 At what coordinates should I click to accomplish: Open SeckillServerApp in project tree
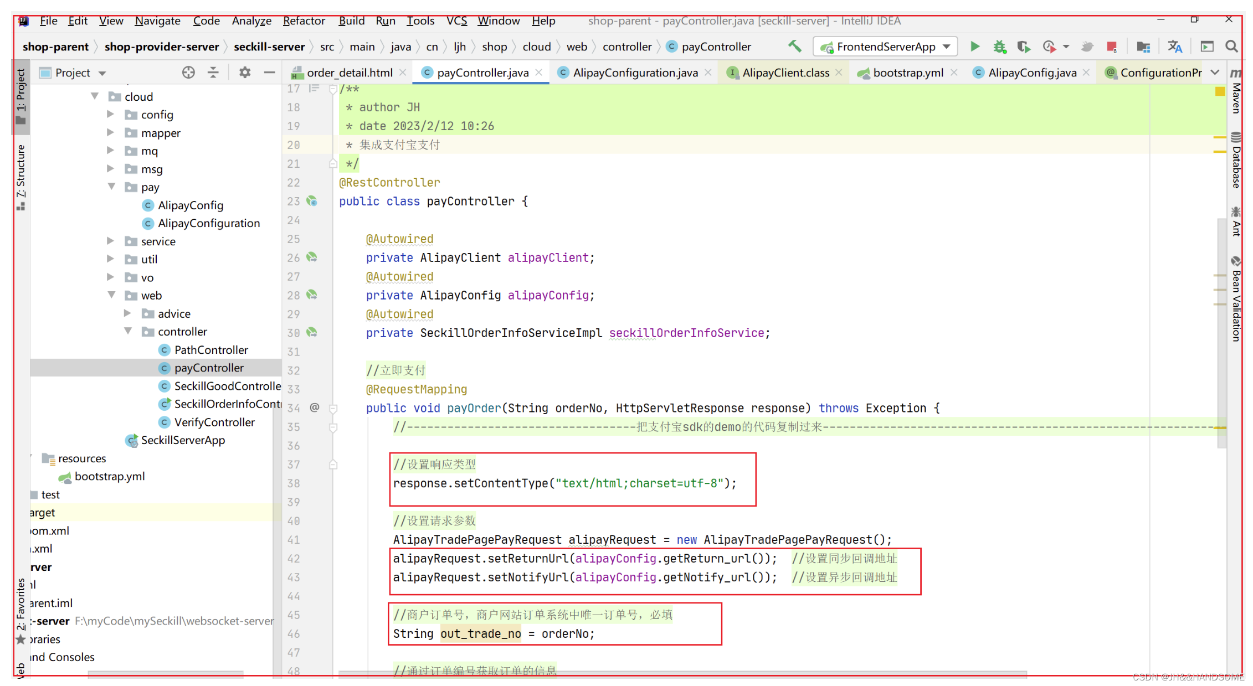tap(183, 440)
